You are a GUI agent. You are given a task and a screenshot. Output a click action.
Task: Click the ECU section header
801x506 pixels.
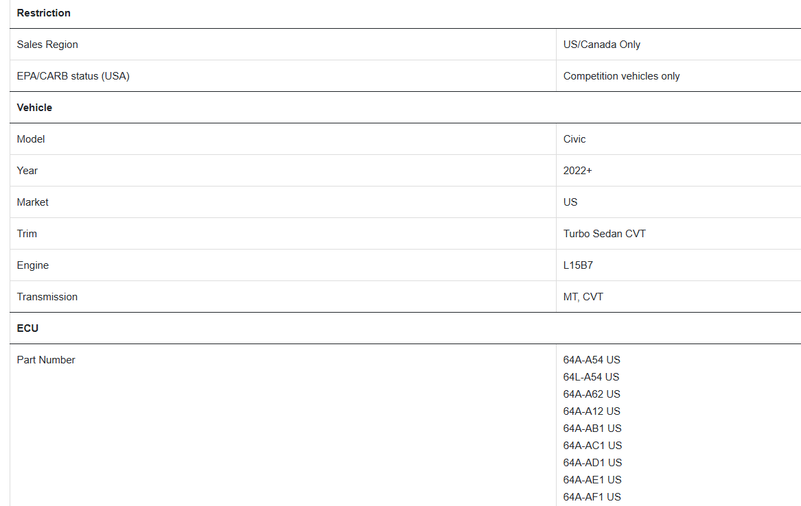coord(27,328)
